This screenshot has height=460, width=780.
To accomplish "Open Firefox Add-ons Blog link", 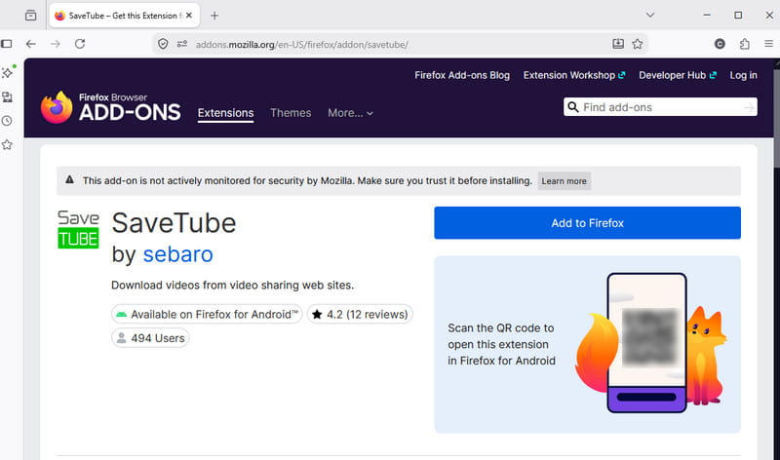I will click(462, 75).
